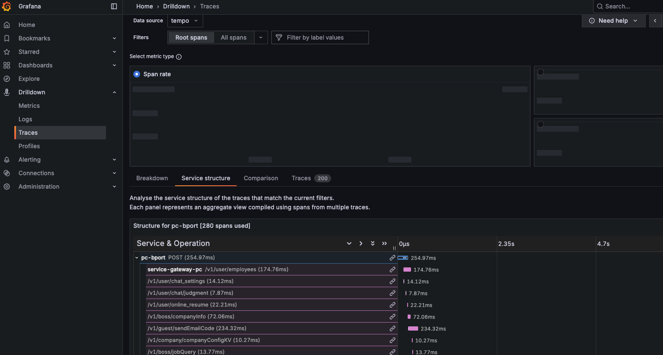Toggle the sidebar dock icon
This screenshot has height=355, width=663.
pos(114,6)
